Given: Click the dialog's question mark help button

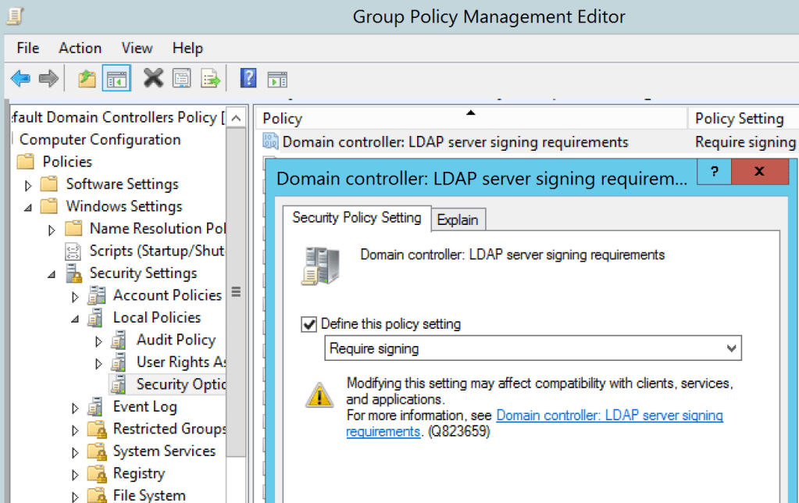Looking at the screenshot, I should 714,172.
